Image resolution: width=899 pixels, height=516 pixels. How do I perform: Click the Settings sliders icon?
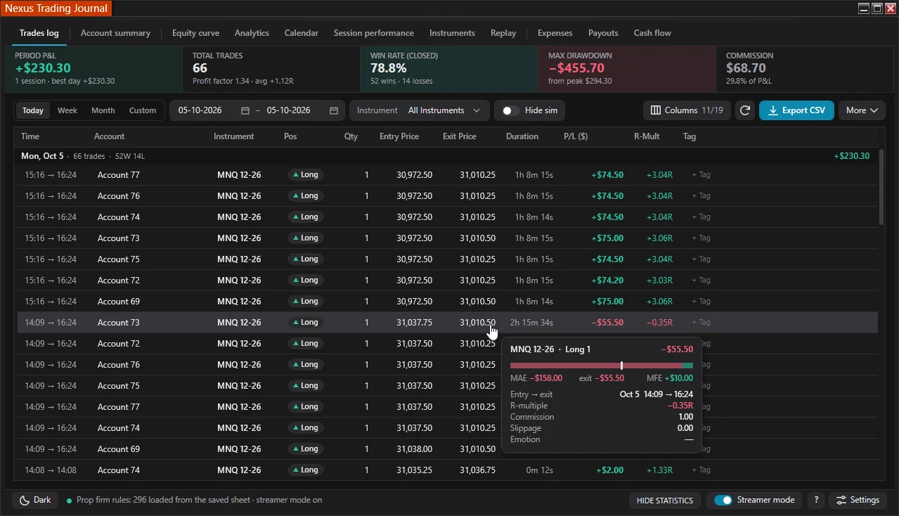841,500
